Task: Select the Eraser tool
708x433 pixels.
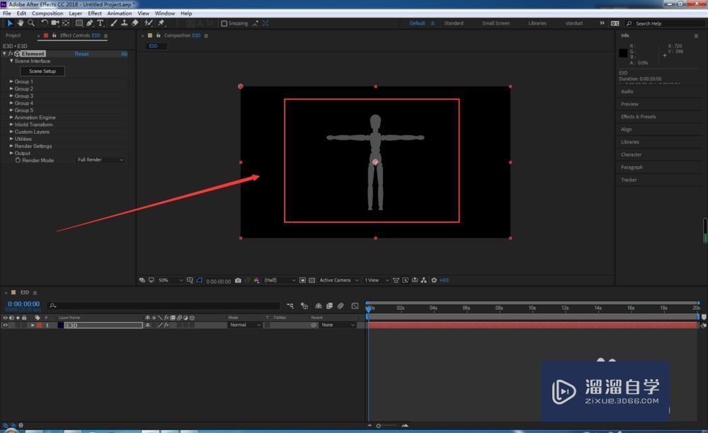Action: pos(135,23)
